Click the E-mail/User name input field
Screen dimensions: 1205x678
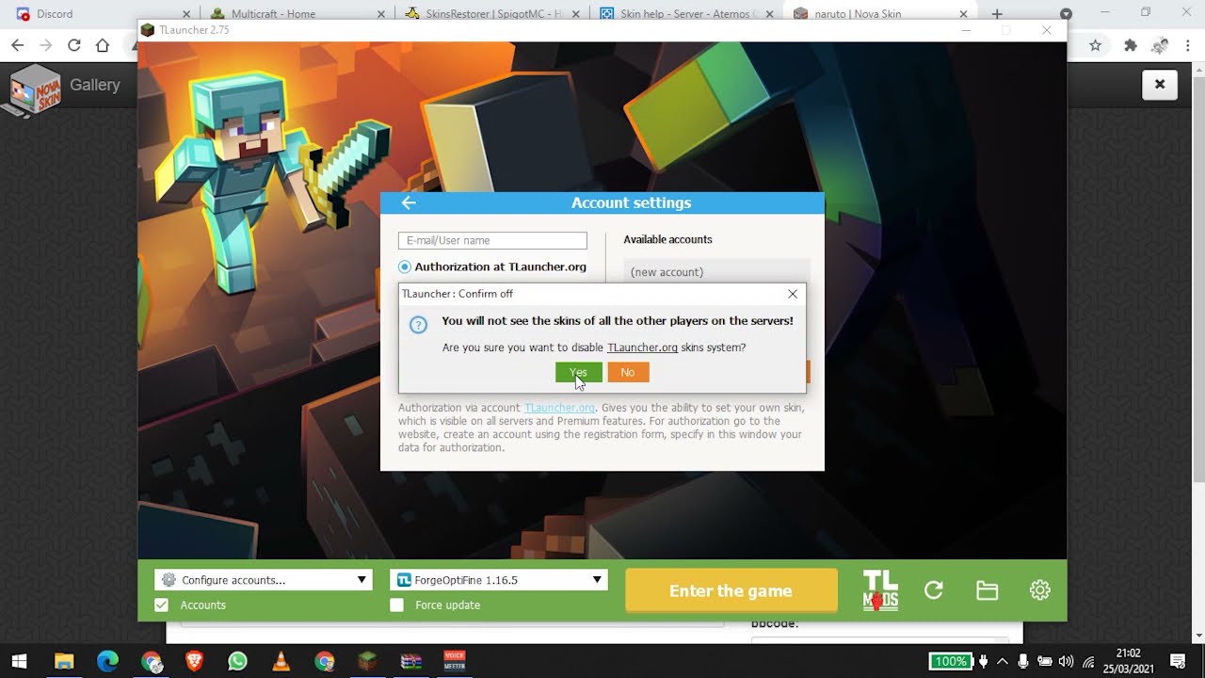(x=492, y=241)
